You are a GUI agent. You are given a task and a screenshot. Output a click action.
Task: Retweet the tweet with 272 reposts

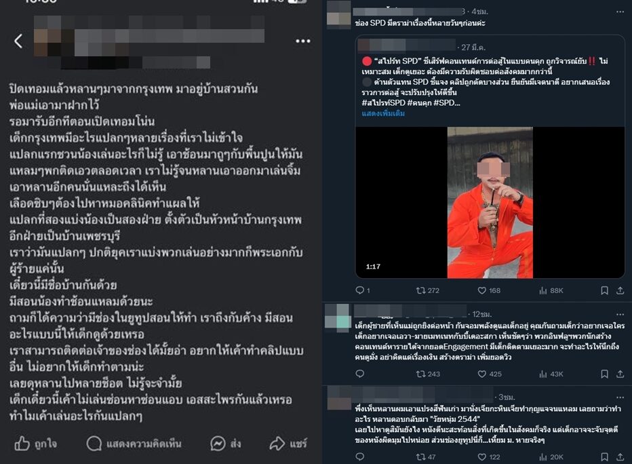pyautogui.click(x=427, y=290)
